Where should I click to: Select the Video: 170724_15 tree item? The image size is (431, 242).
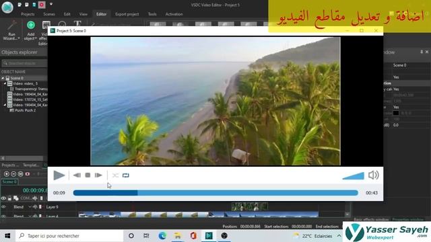28,99
